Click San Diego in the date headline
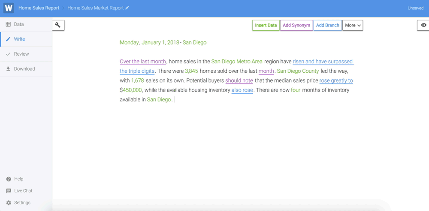 tap(194, 42)
